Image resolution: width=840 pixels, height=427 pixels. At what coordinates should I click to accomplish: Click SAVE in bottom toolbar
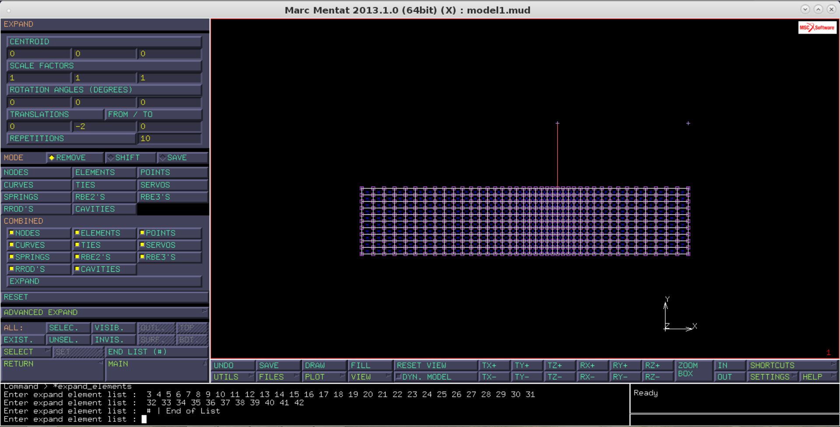(x=279, y=365)
